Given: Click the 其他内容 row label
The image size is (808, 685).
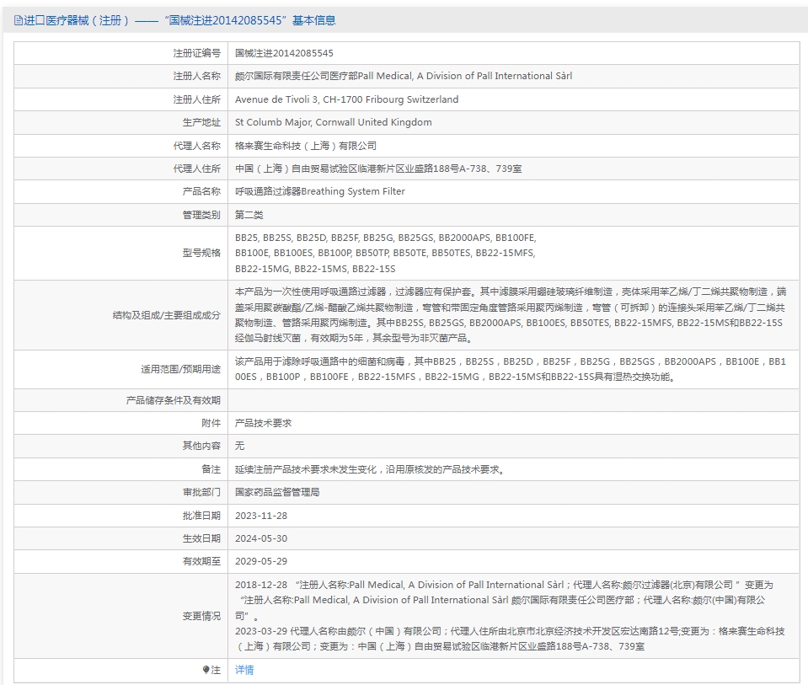Looking at the screenshot, I should tap(201, 446).
